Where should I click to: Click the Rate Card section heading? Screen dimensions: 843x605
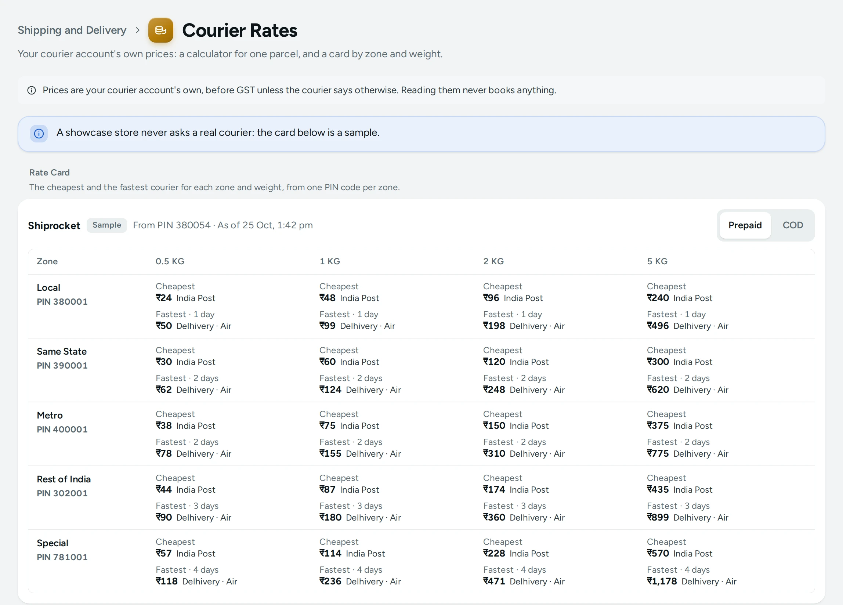tap(50, 173)
